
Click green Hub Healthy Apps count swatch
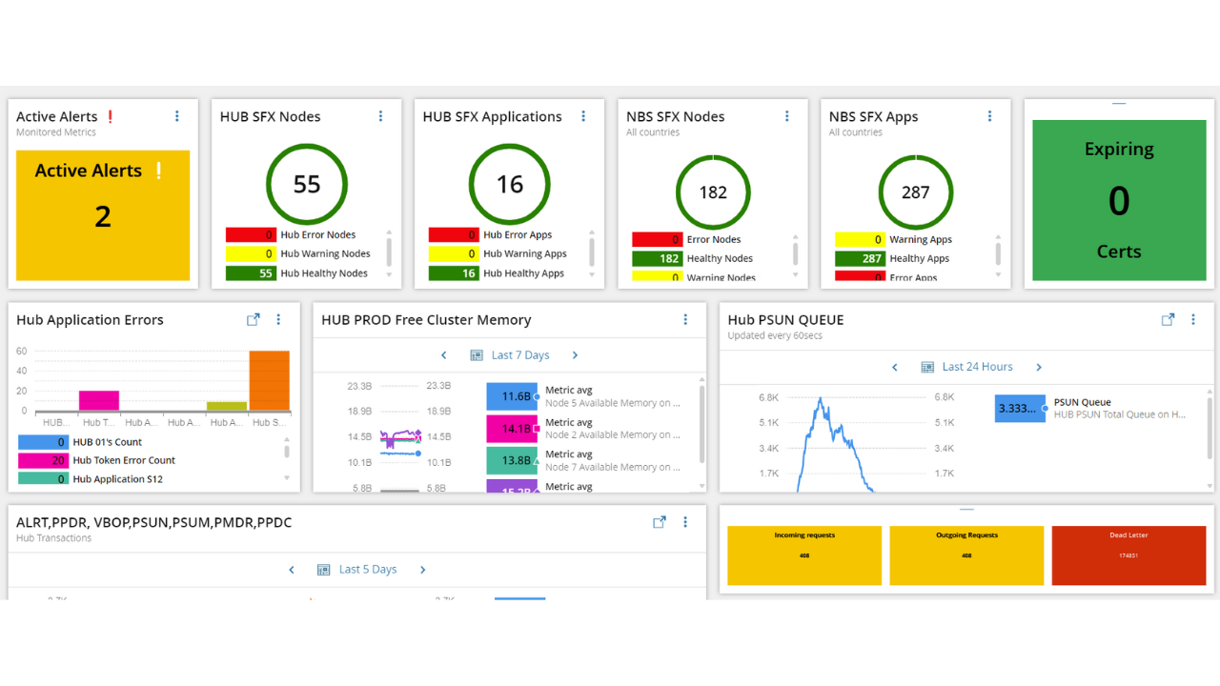[454, 273]
